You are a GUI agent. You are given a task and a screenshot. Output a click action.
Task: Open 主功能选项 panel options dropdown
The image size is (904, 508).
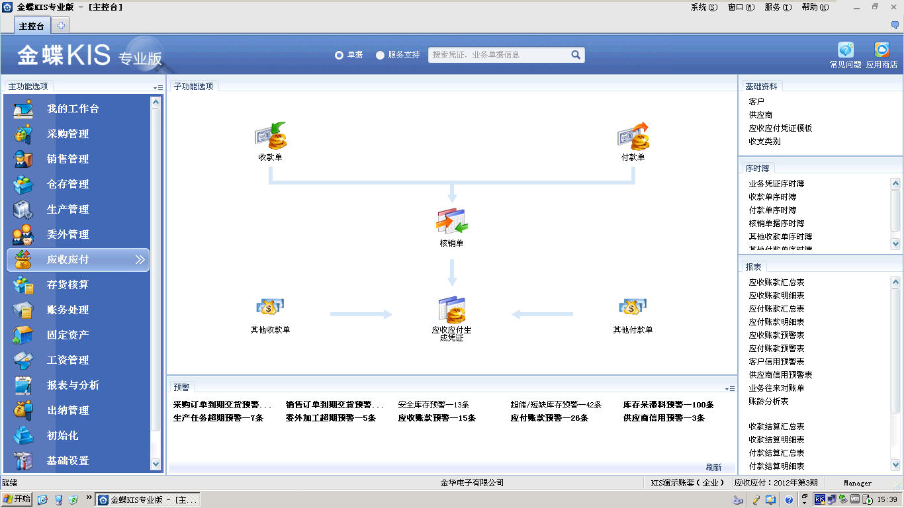[158, 87]
